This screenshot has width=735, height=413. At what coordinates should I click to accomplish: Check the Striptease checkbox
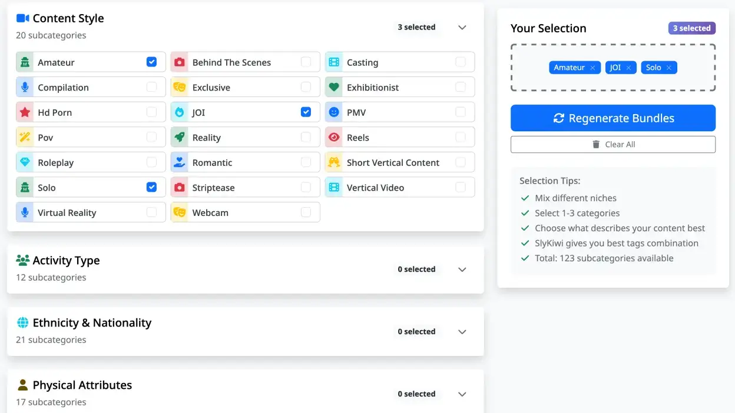(306, 187)
